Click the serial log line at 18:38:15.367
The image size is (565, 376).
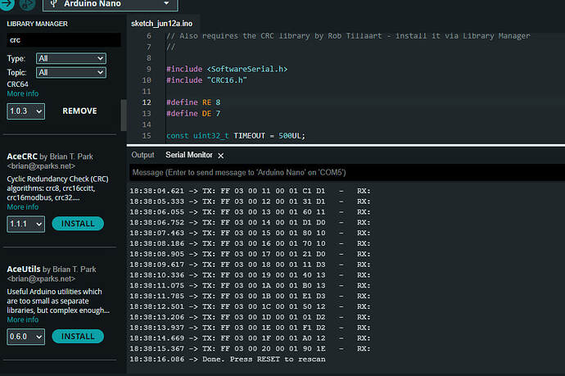[250, 349]
